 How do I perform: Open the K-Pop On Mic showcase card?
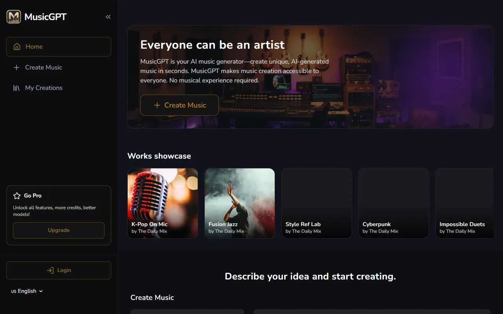point(163,203)
